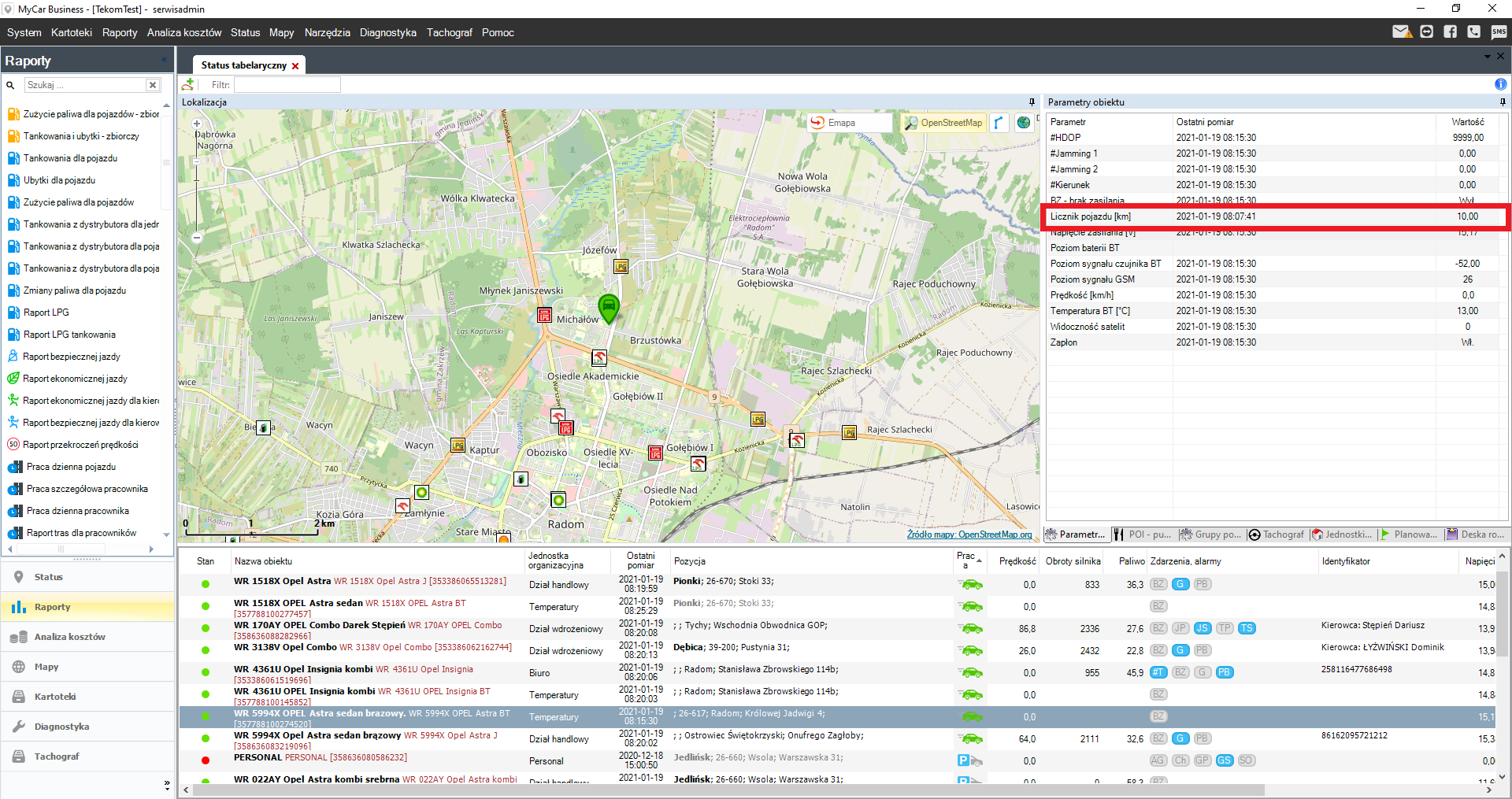Open the Analiza kosztów navigation section

pos(69,637)
